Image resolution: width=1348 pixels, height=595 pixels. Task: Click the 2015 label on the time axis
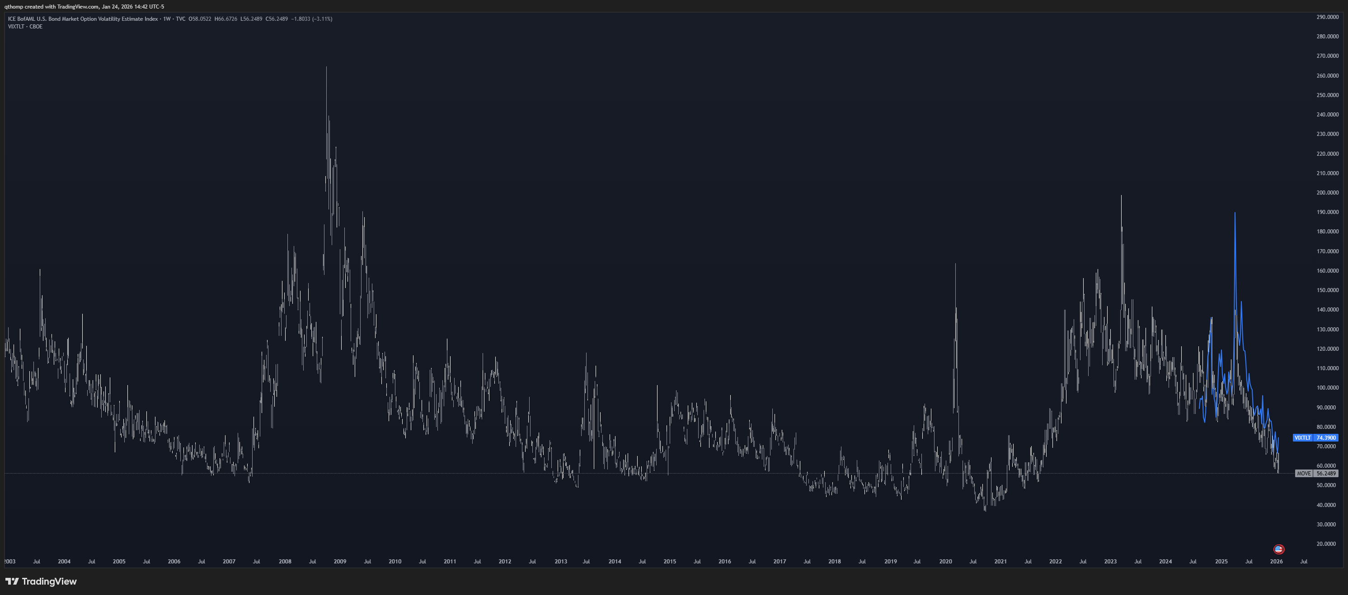coord(669,562)
